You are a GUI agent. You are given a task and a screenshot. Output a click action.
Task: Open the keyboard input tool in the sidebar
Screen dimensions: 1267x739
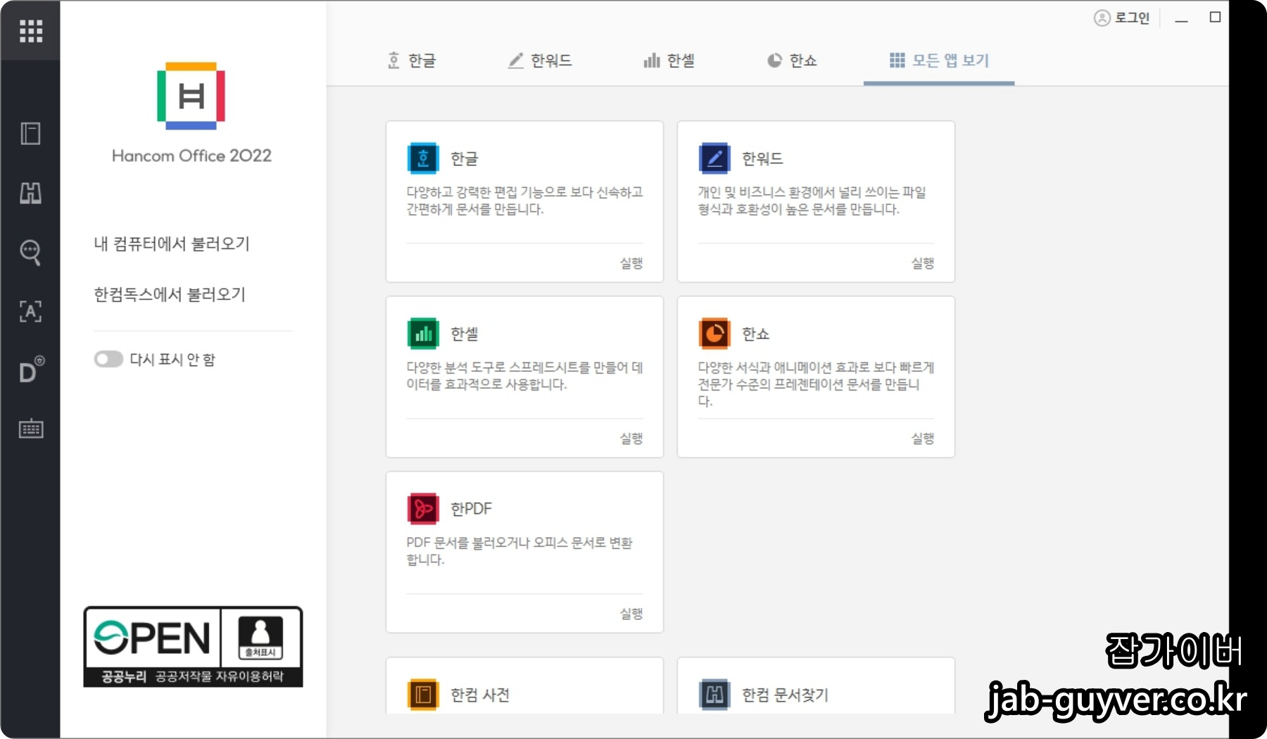click(31, 428)
